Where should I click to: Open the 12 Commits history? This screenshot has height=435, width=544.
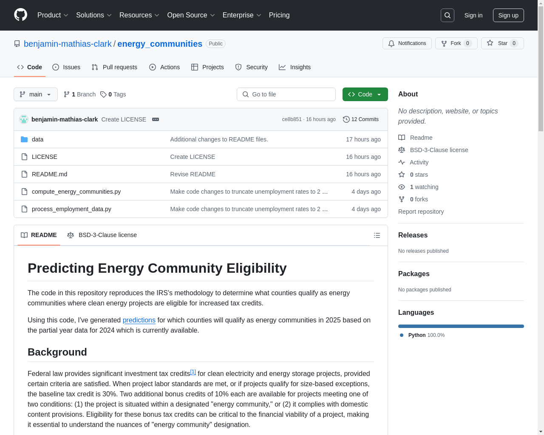click(361, 119)
